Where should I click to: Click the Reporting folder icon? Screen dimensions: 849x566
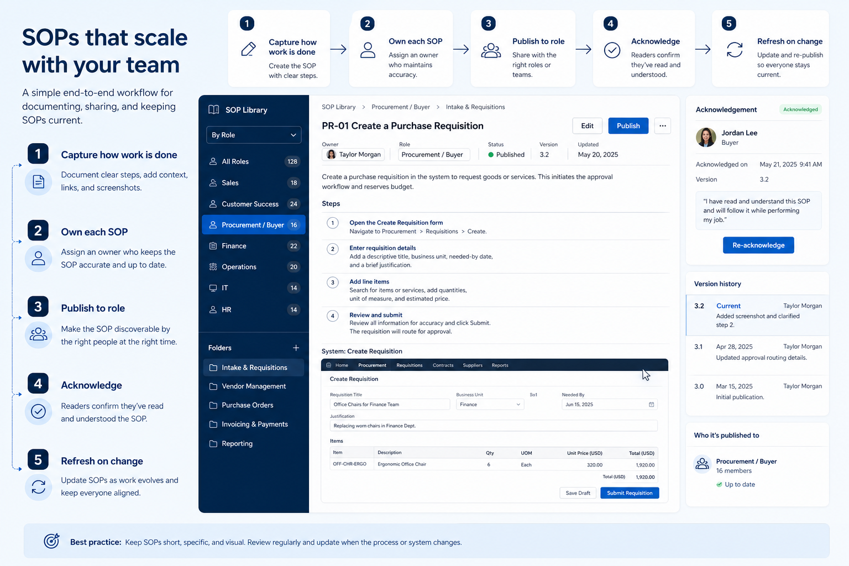tap(213, 443)
